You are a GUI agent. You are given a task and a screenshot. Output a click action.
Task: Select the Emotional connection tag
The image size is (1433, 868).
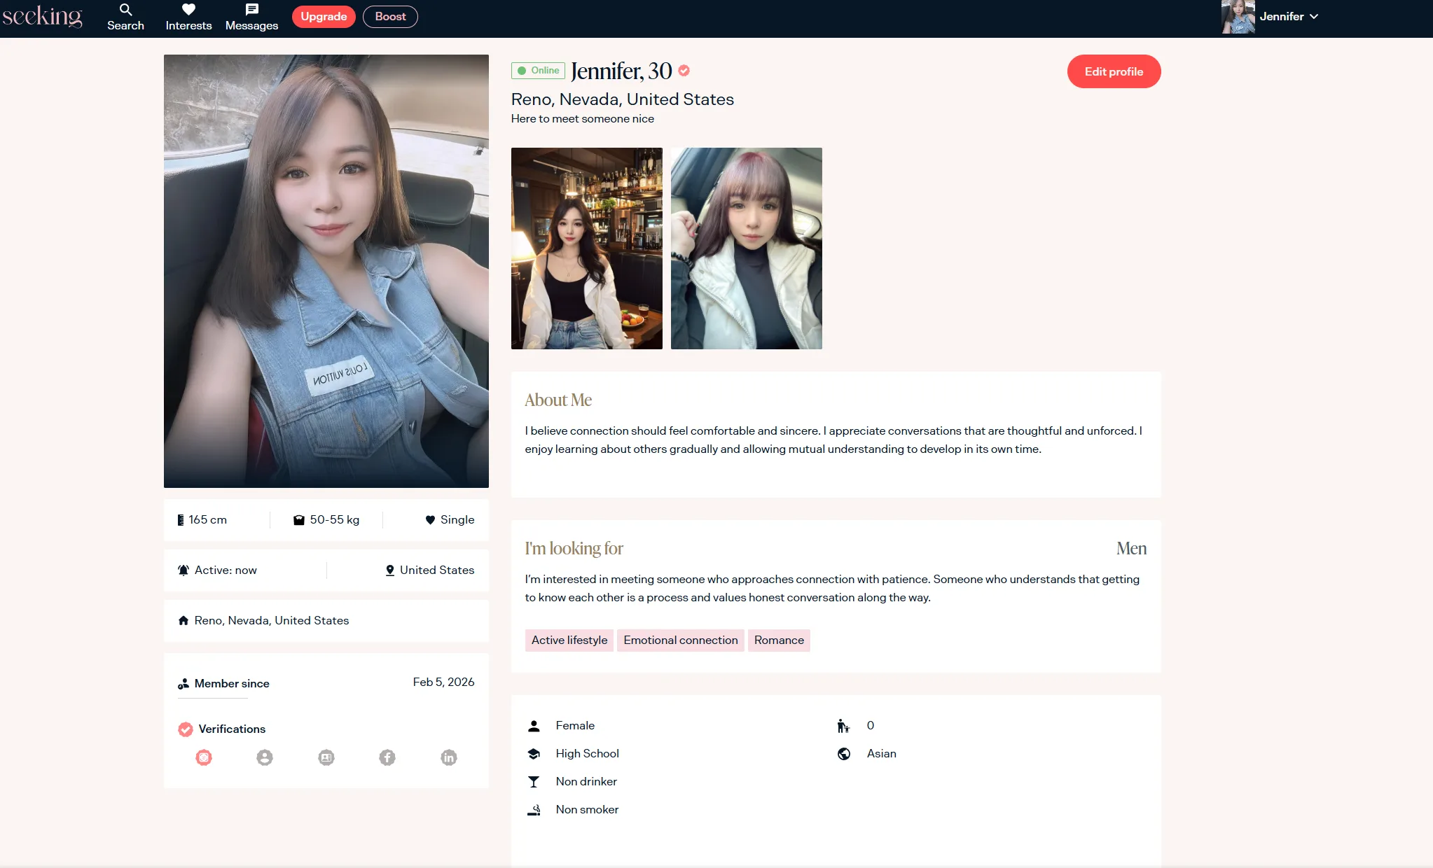tap(681, 640)
